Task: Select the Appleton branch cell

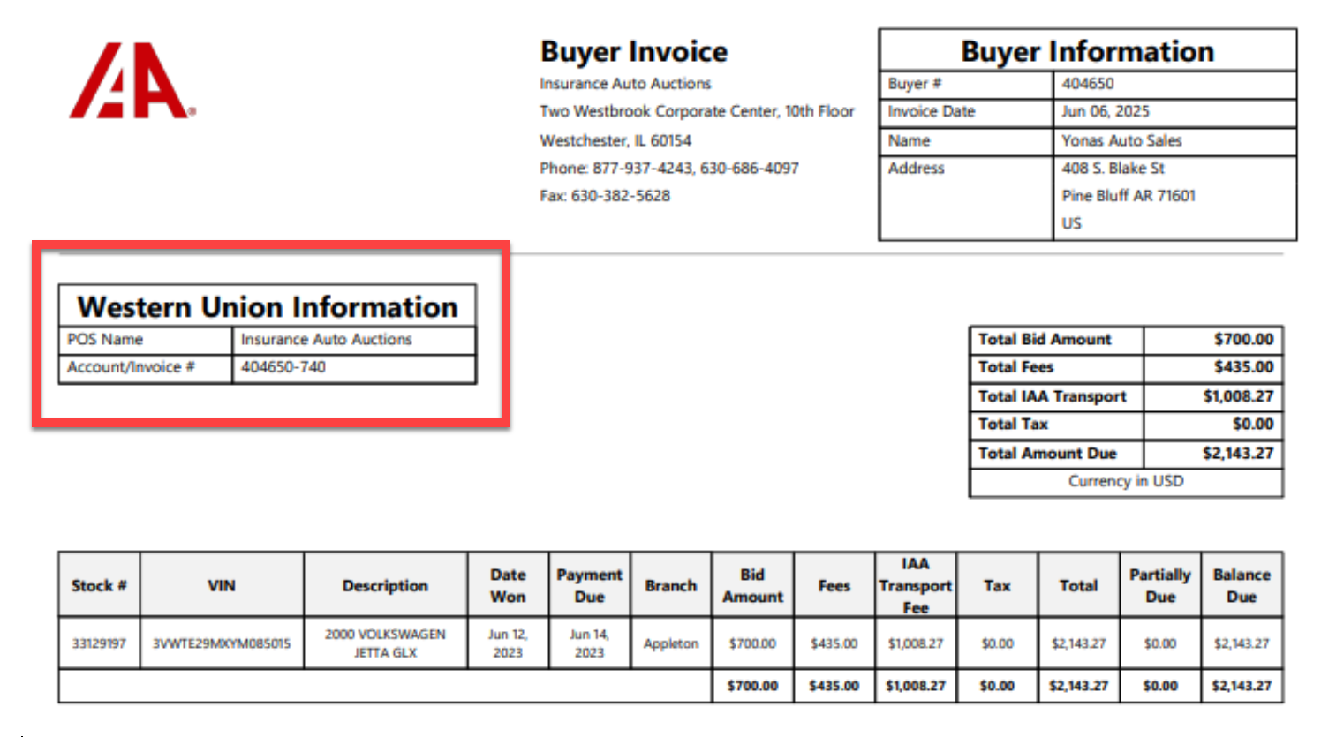Action: (x=670, y=643)
